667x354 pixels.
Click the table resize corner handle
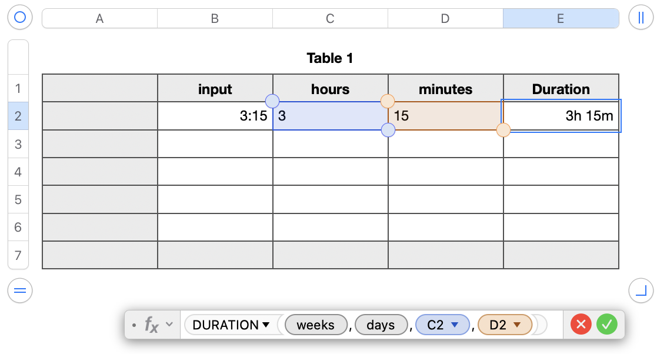pyautogui.click(x=641, y=290)
